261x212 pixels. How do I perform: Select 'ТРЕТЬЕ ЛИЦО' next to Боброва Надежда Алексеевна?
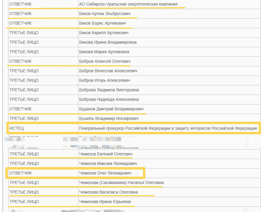click(24, 99)
